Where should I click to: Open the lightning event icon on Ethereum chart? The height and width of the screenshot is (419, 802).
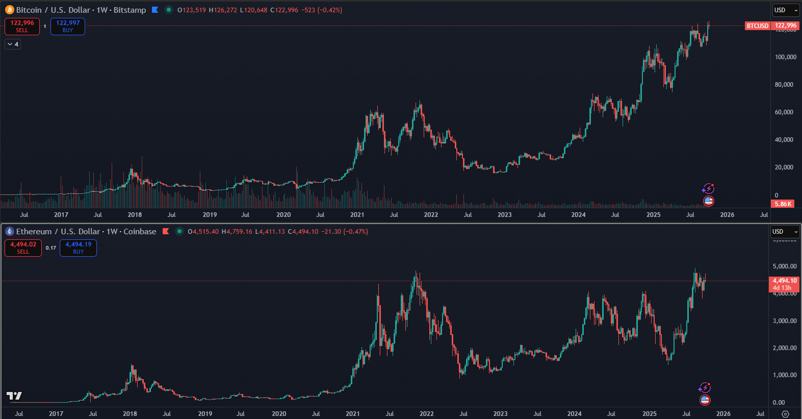click(x=705, y=388)
